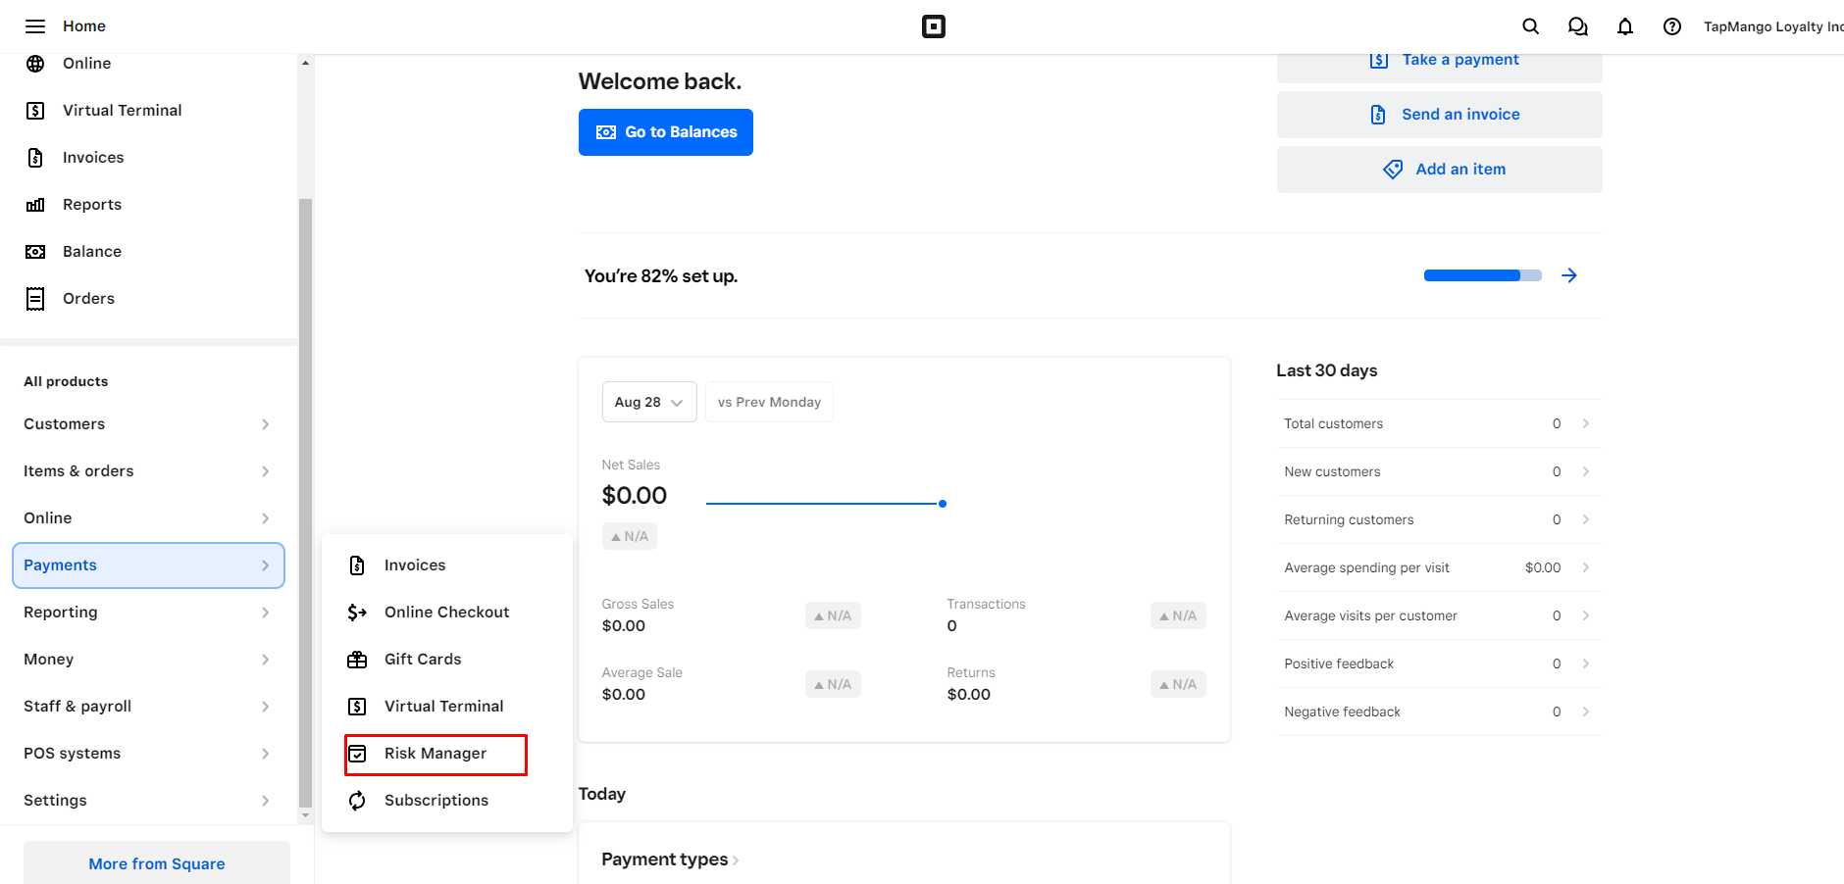Click Virtual Terminal icon in submenu

click(357, 707)
